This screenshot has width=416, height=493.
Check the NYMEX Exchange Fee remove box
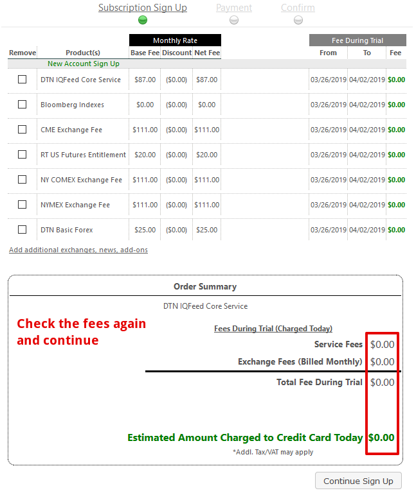[23, 205]
